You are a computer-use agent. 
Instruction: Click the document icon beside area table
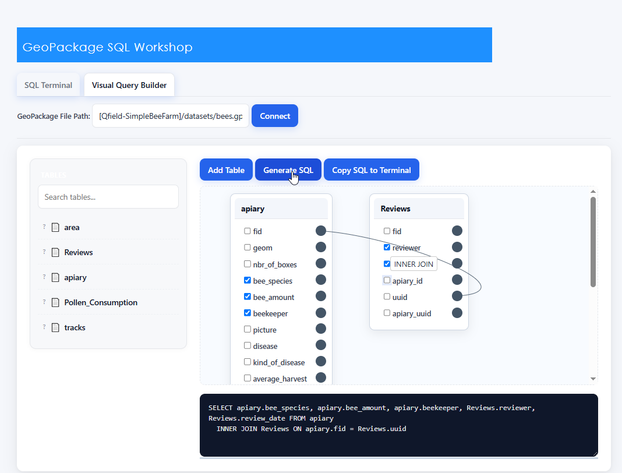coord(55,227)
